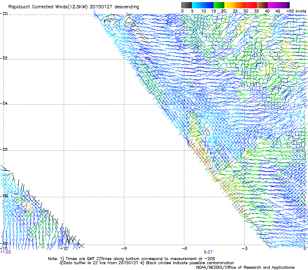
Task: Click the brown 35-40 knots legend swatch
Action: tap(262, 5)
